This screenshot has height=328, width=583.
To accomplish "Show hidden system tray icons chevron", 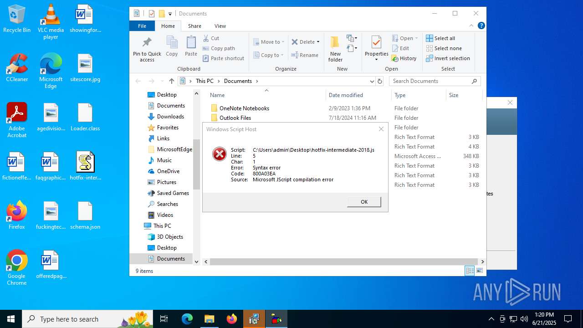I will coord(491,319).
